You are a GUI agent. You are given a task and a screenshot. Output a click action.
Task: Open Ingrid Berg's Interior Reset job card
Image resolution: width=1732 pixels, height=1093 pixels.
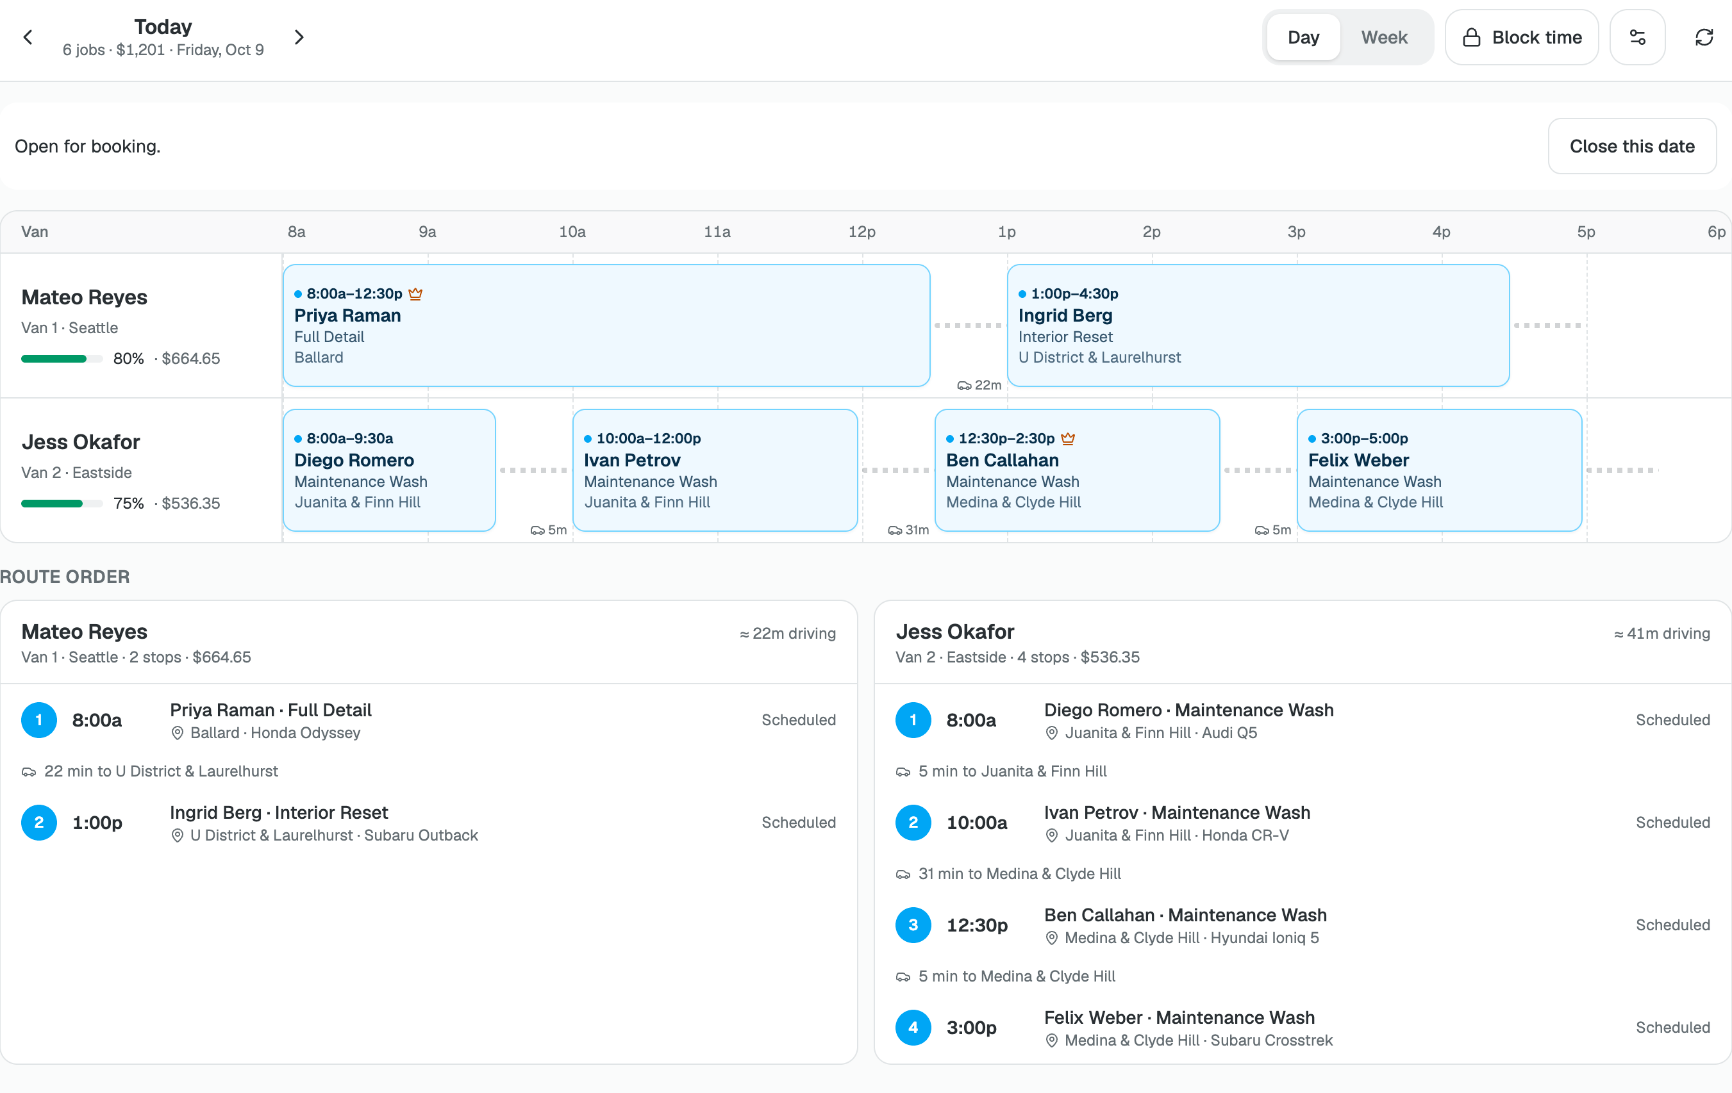pos(1258,325)
